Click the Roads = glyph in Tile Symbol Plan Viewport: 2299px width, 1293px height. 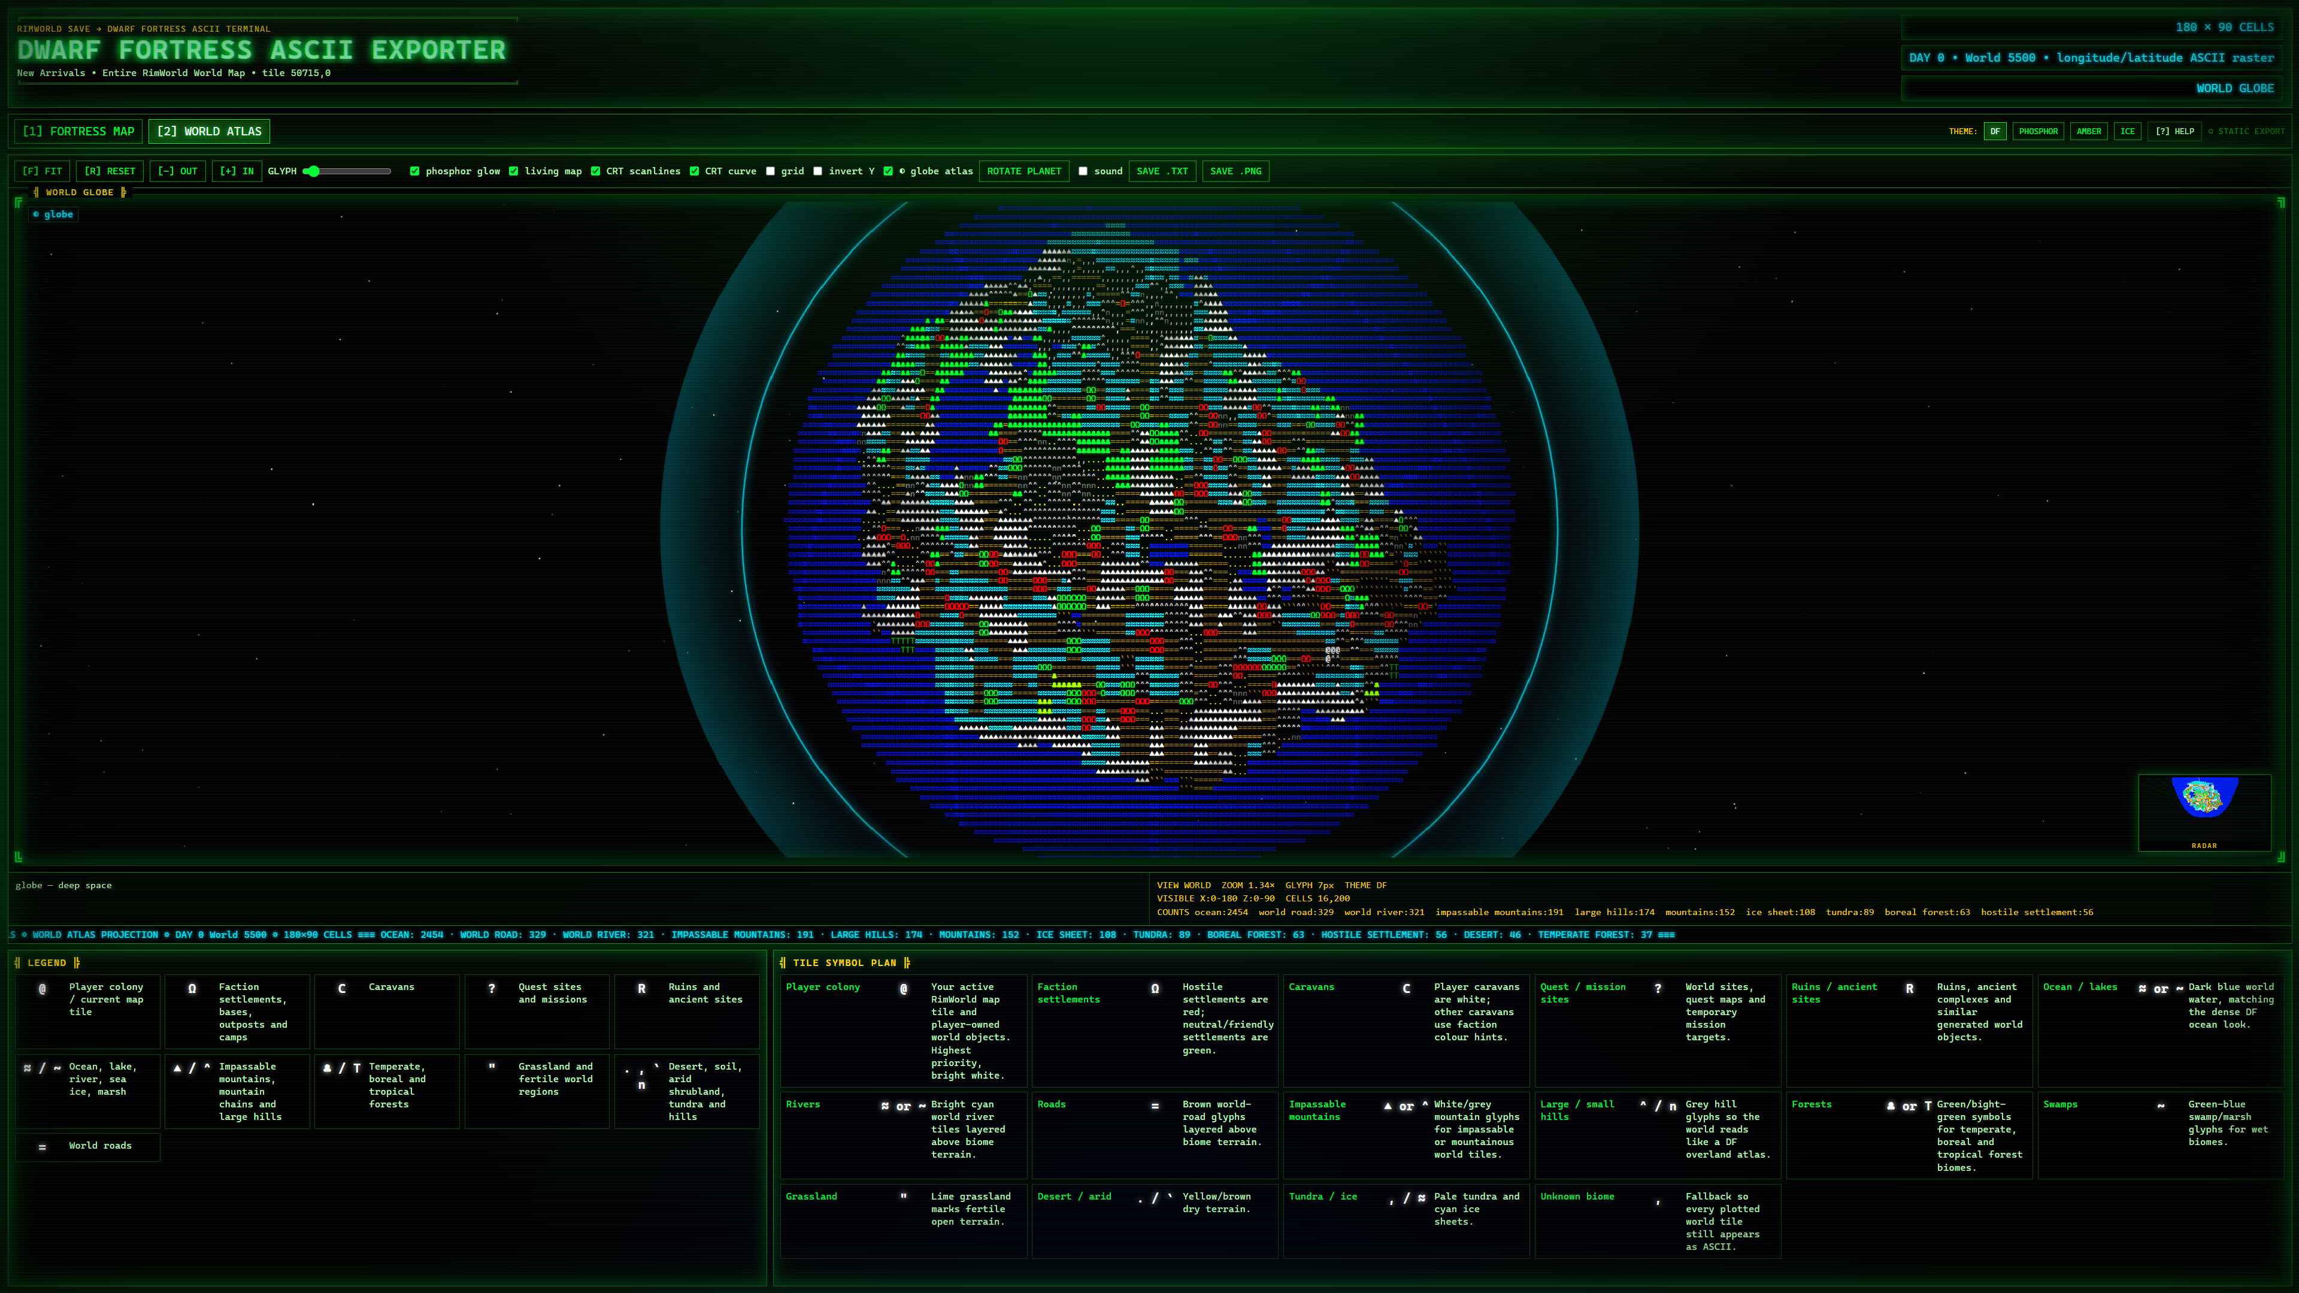(x=1155, y=1106)
